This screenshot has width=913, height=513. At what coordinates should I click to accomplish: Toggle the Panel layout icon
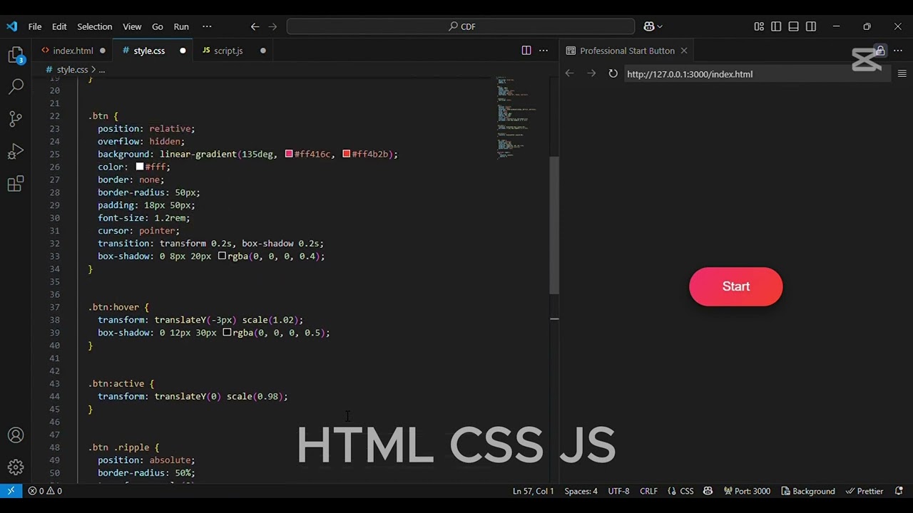[793, 26]
